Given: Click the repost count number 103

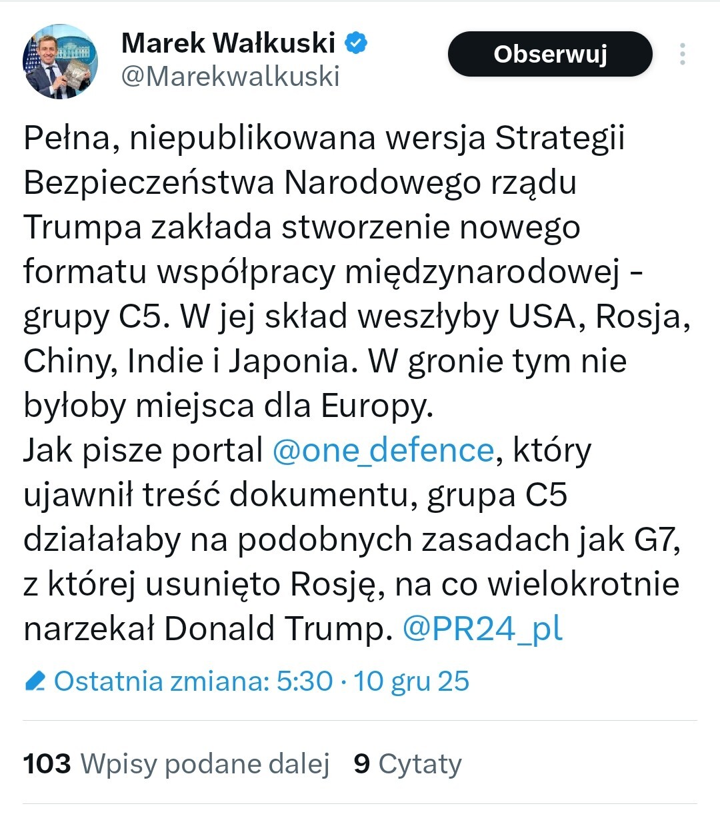Looking at the screenshot, I should 47,763.
